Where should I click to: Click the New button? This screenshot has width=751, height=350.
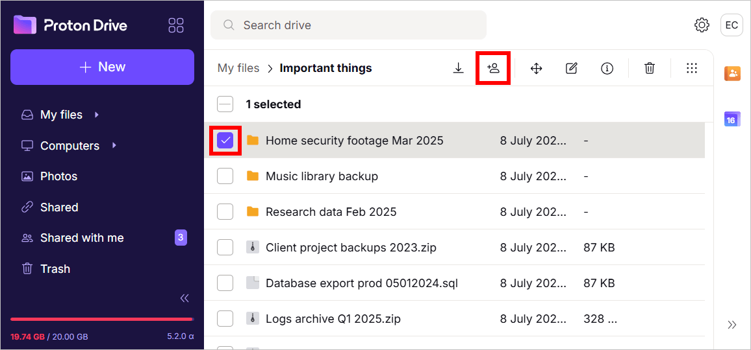click(x=102, y=67)
